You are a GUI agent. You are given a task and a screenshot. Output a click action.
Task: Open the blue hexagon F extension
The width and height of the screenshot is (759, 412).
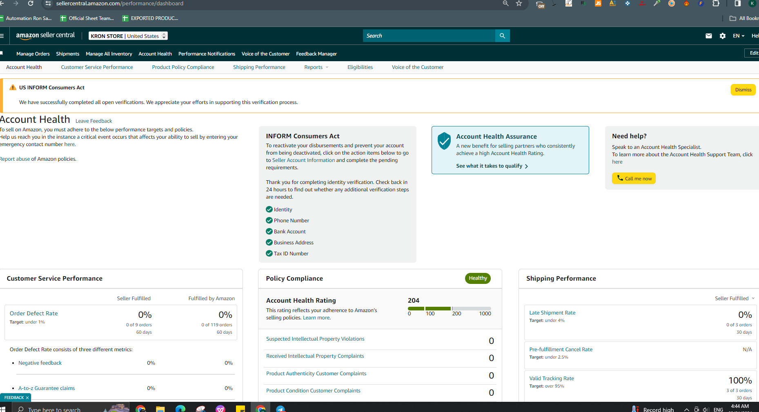click(x=701, y=4)
